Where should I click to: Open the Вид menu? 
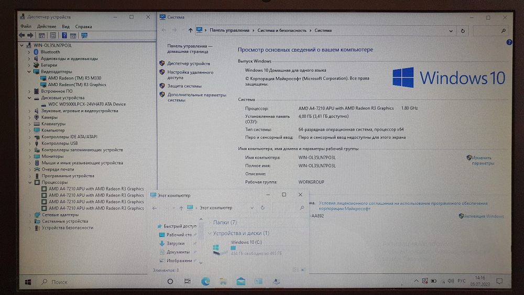(x=66, y=26)
